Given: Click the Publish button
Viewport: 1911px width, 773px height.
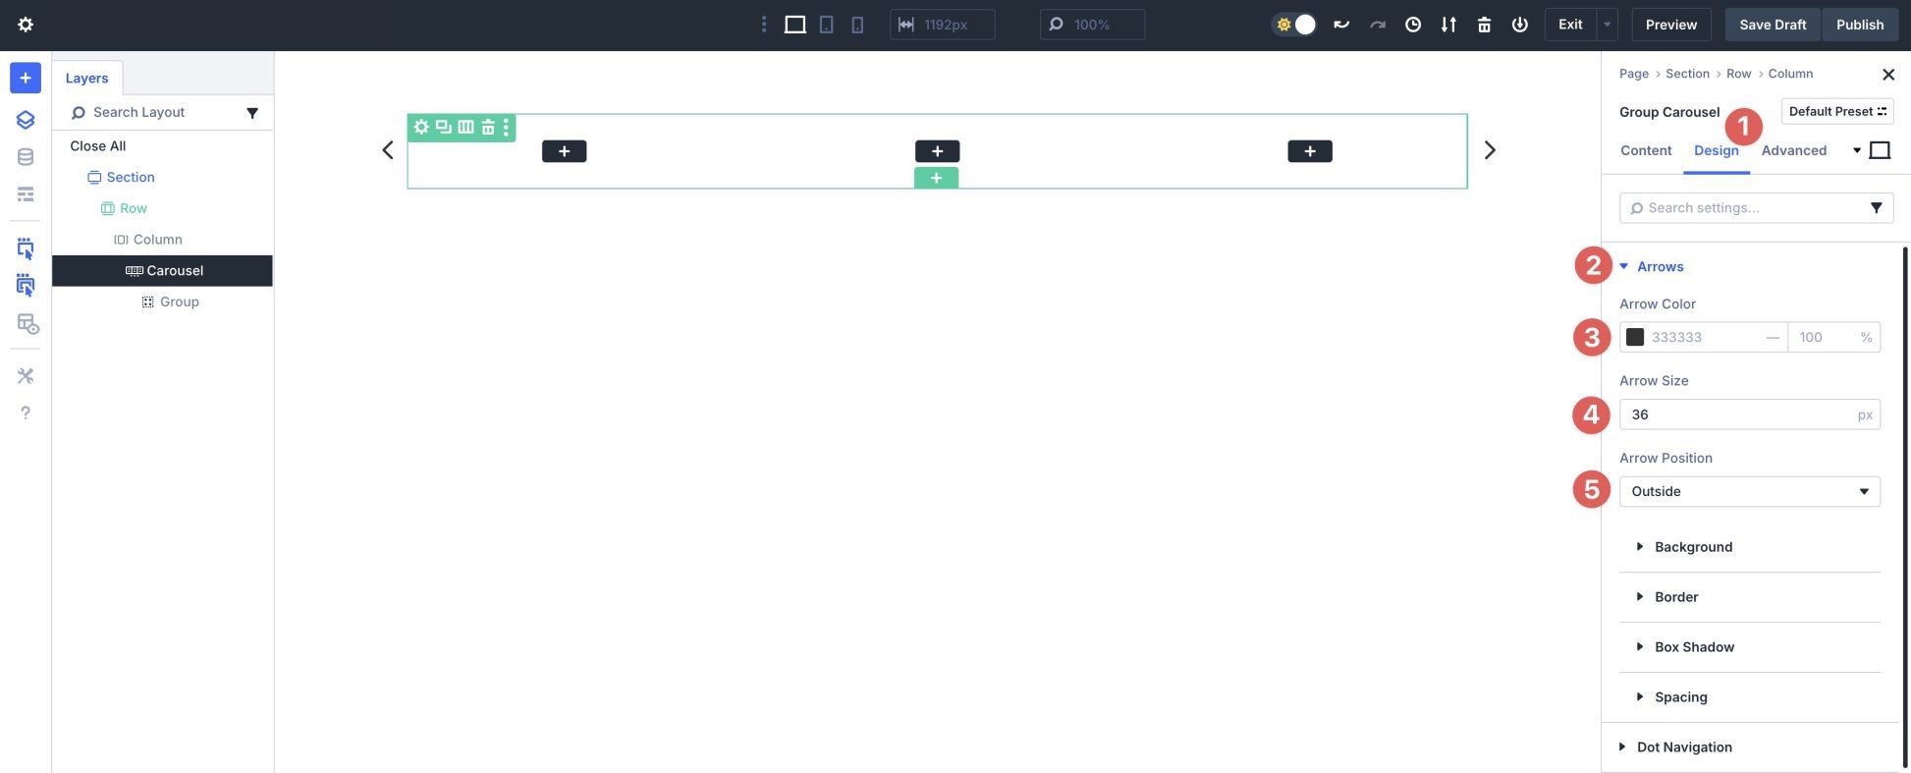Looking at the screenshot, I should pyautogui.click(x=1860, y=25).
